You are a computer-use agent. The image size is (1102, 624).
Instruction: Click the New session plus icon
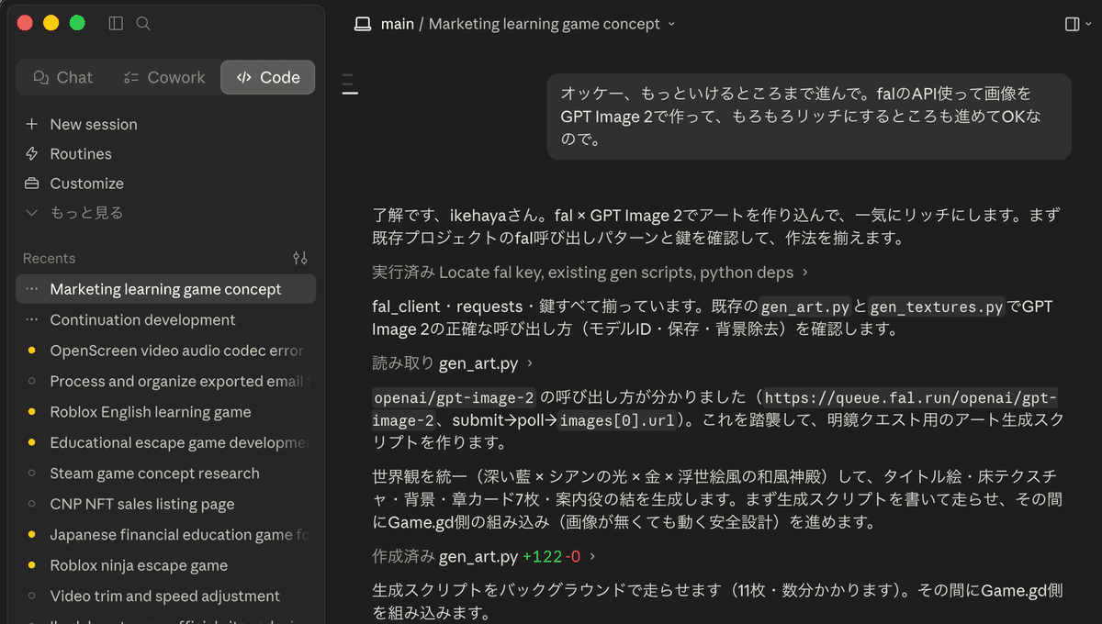tap(32, 124)
